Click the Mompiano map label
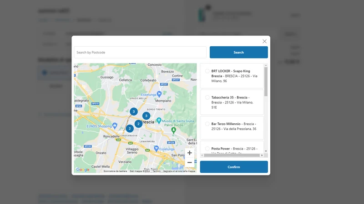Image resolution: width=364 pixels, height=204 pixels. click(163, 101)
